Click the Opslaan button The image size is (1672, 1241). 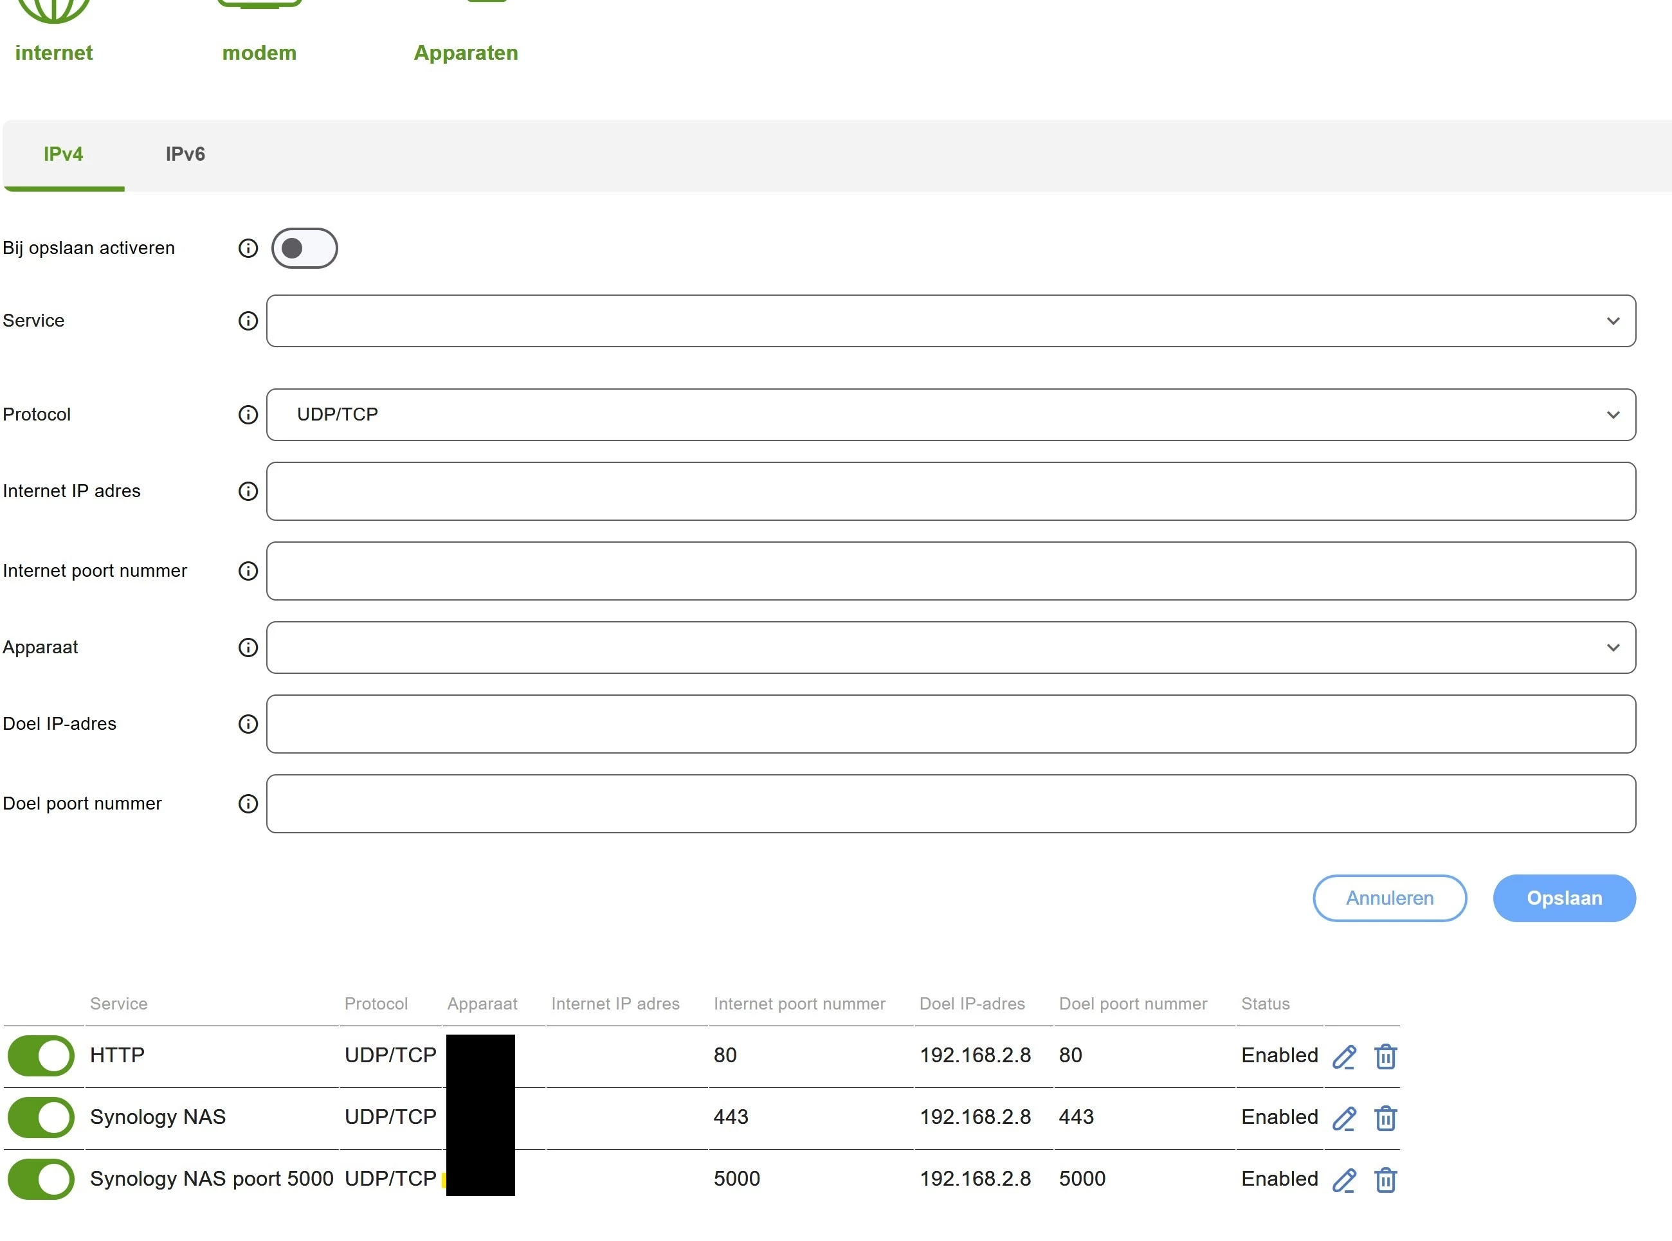tap(1564, 898)
